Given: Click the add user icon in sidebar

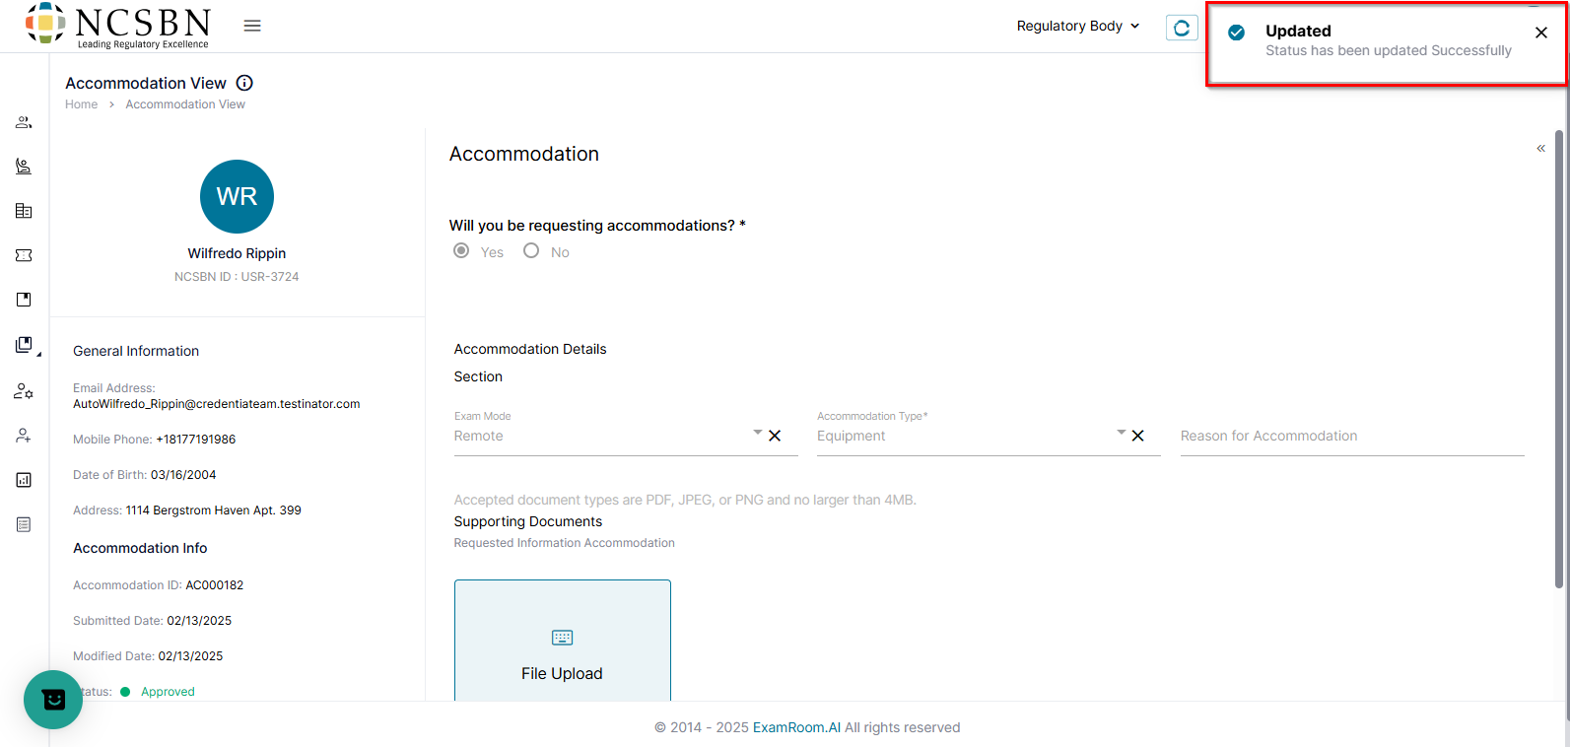Looking at the screenshot, I should [24, 436].
